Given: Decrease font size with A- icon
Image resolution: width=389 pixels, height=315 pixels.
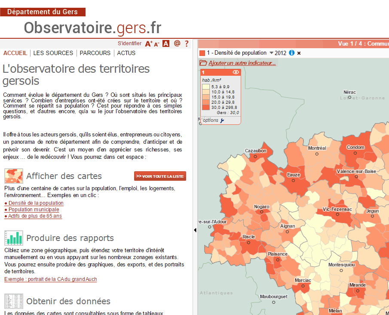Looking at the screenshot, I should [156, 44].
